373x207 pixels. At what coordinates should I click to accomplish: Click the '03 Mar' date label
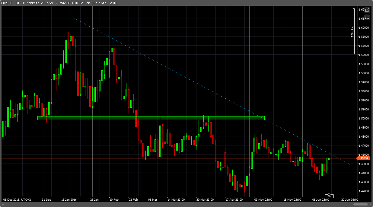[153, 199]
